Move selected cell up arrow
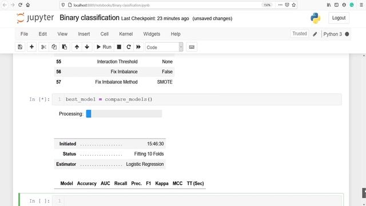Image resolution: width=366 pixels, height=206 pixels. pyautogui.click(x=77, y=47)
